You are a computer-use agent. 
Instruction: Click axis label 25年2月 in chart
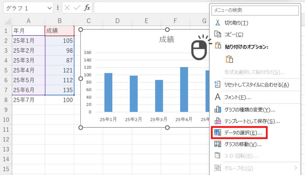pos(133,119)
